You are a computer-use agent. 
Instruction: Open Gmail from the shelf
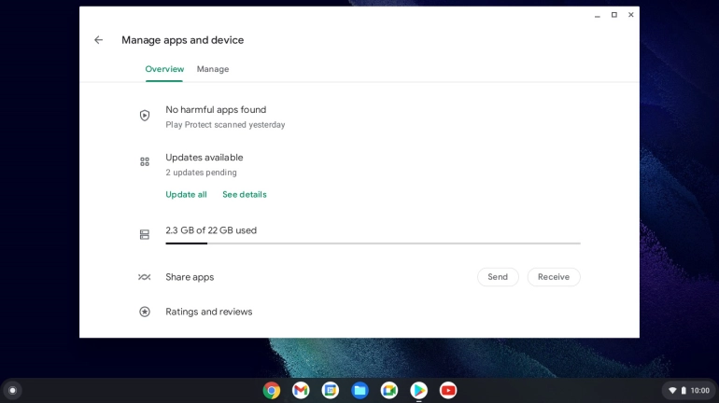[301, 390]
